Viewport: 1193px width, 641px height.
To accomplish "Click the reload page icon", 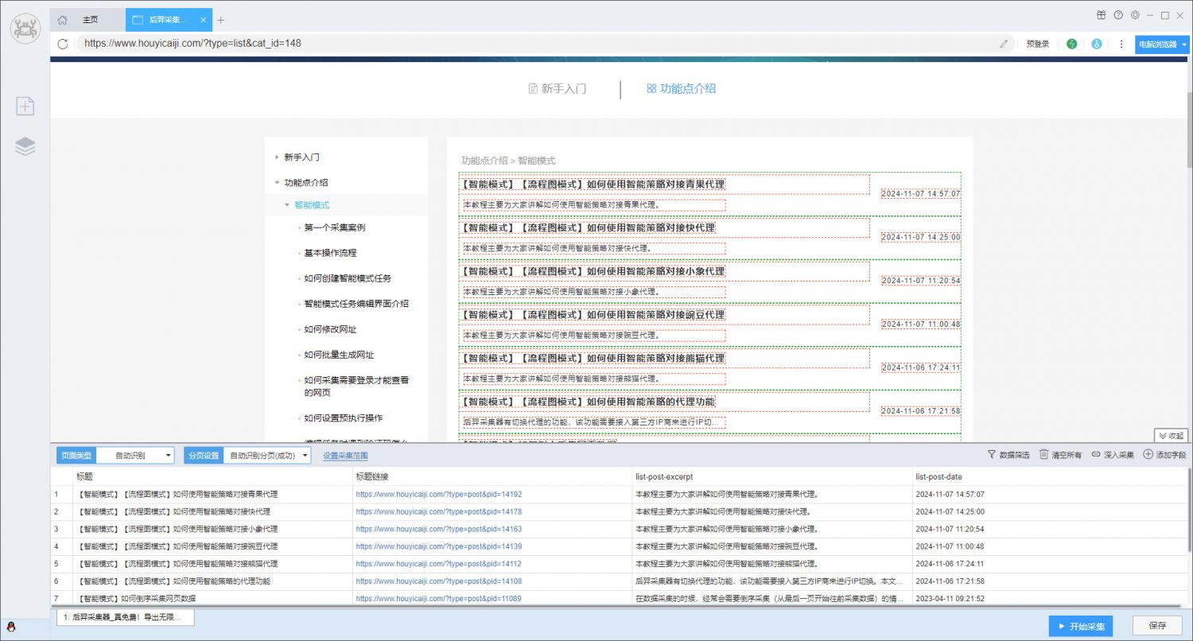I will click(x=63, y=44).
